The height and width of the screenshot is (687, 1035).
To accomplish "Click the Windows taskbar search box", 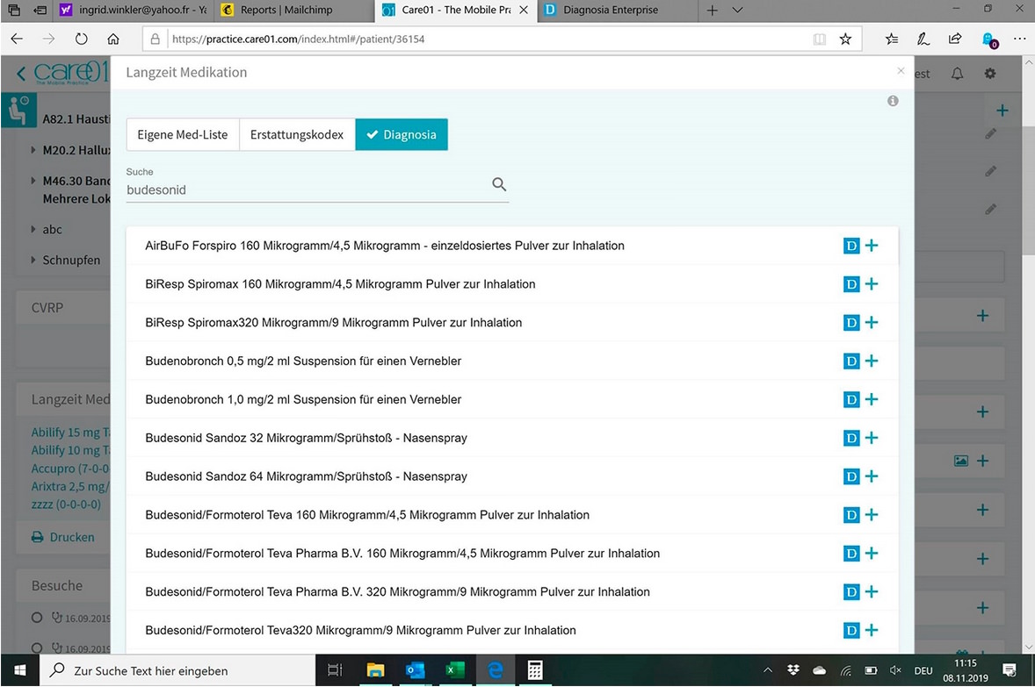I will 177,670.
